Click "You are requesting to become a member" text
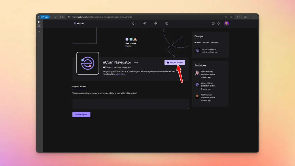Screen dimensions: 295x166 pos(105,93)
